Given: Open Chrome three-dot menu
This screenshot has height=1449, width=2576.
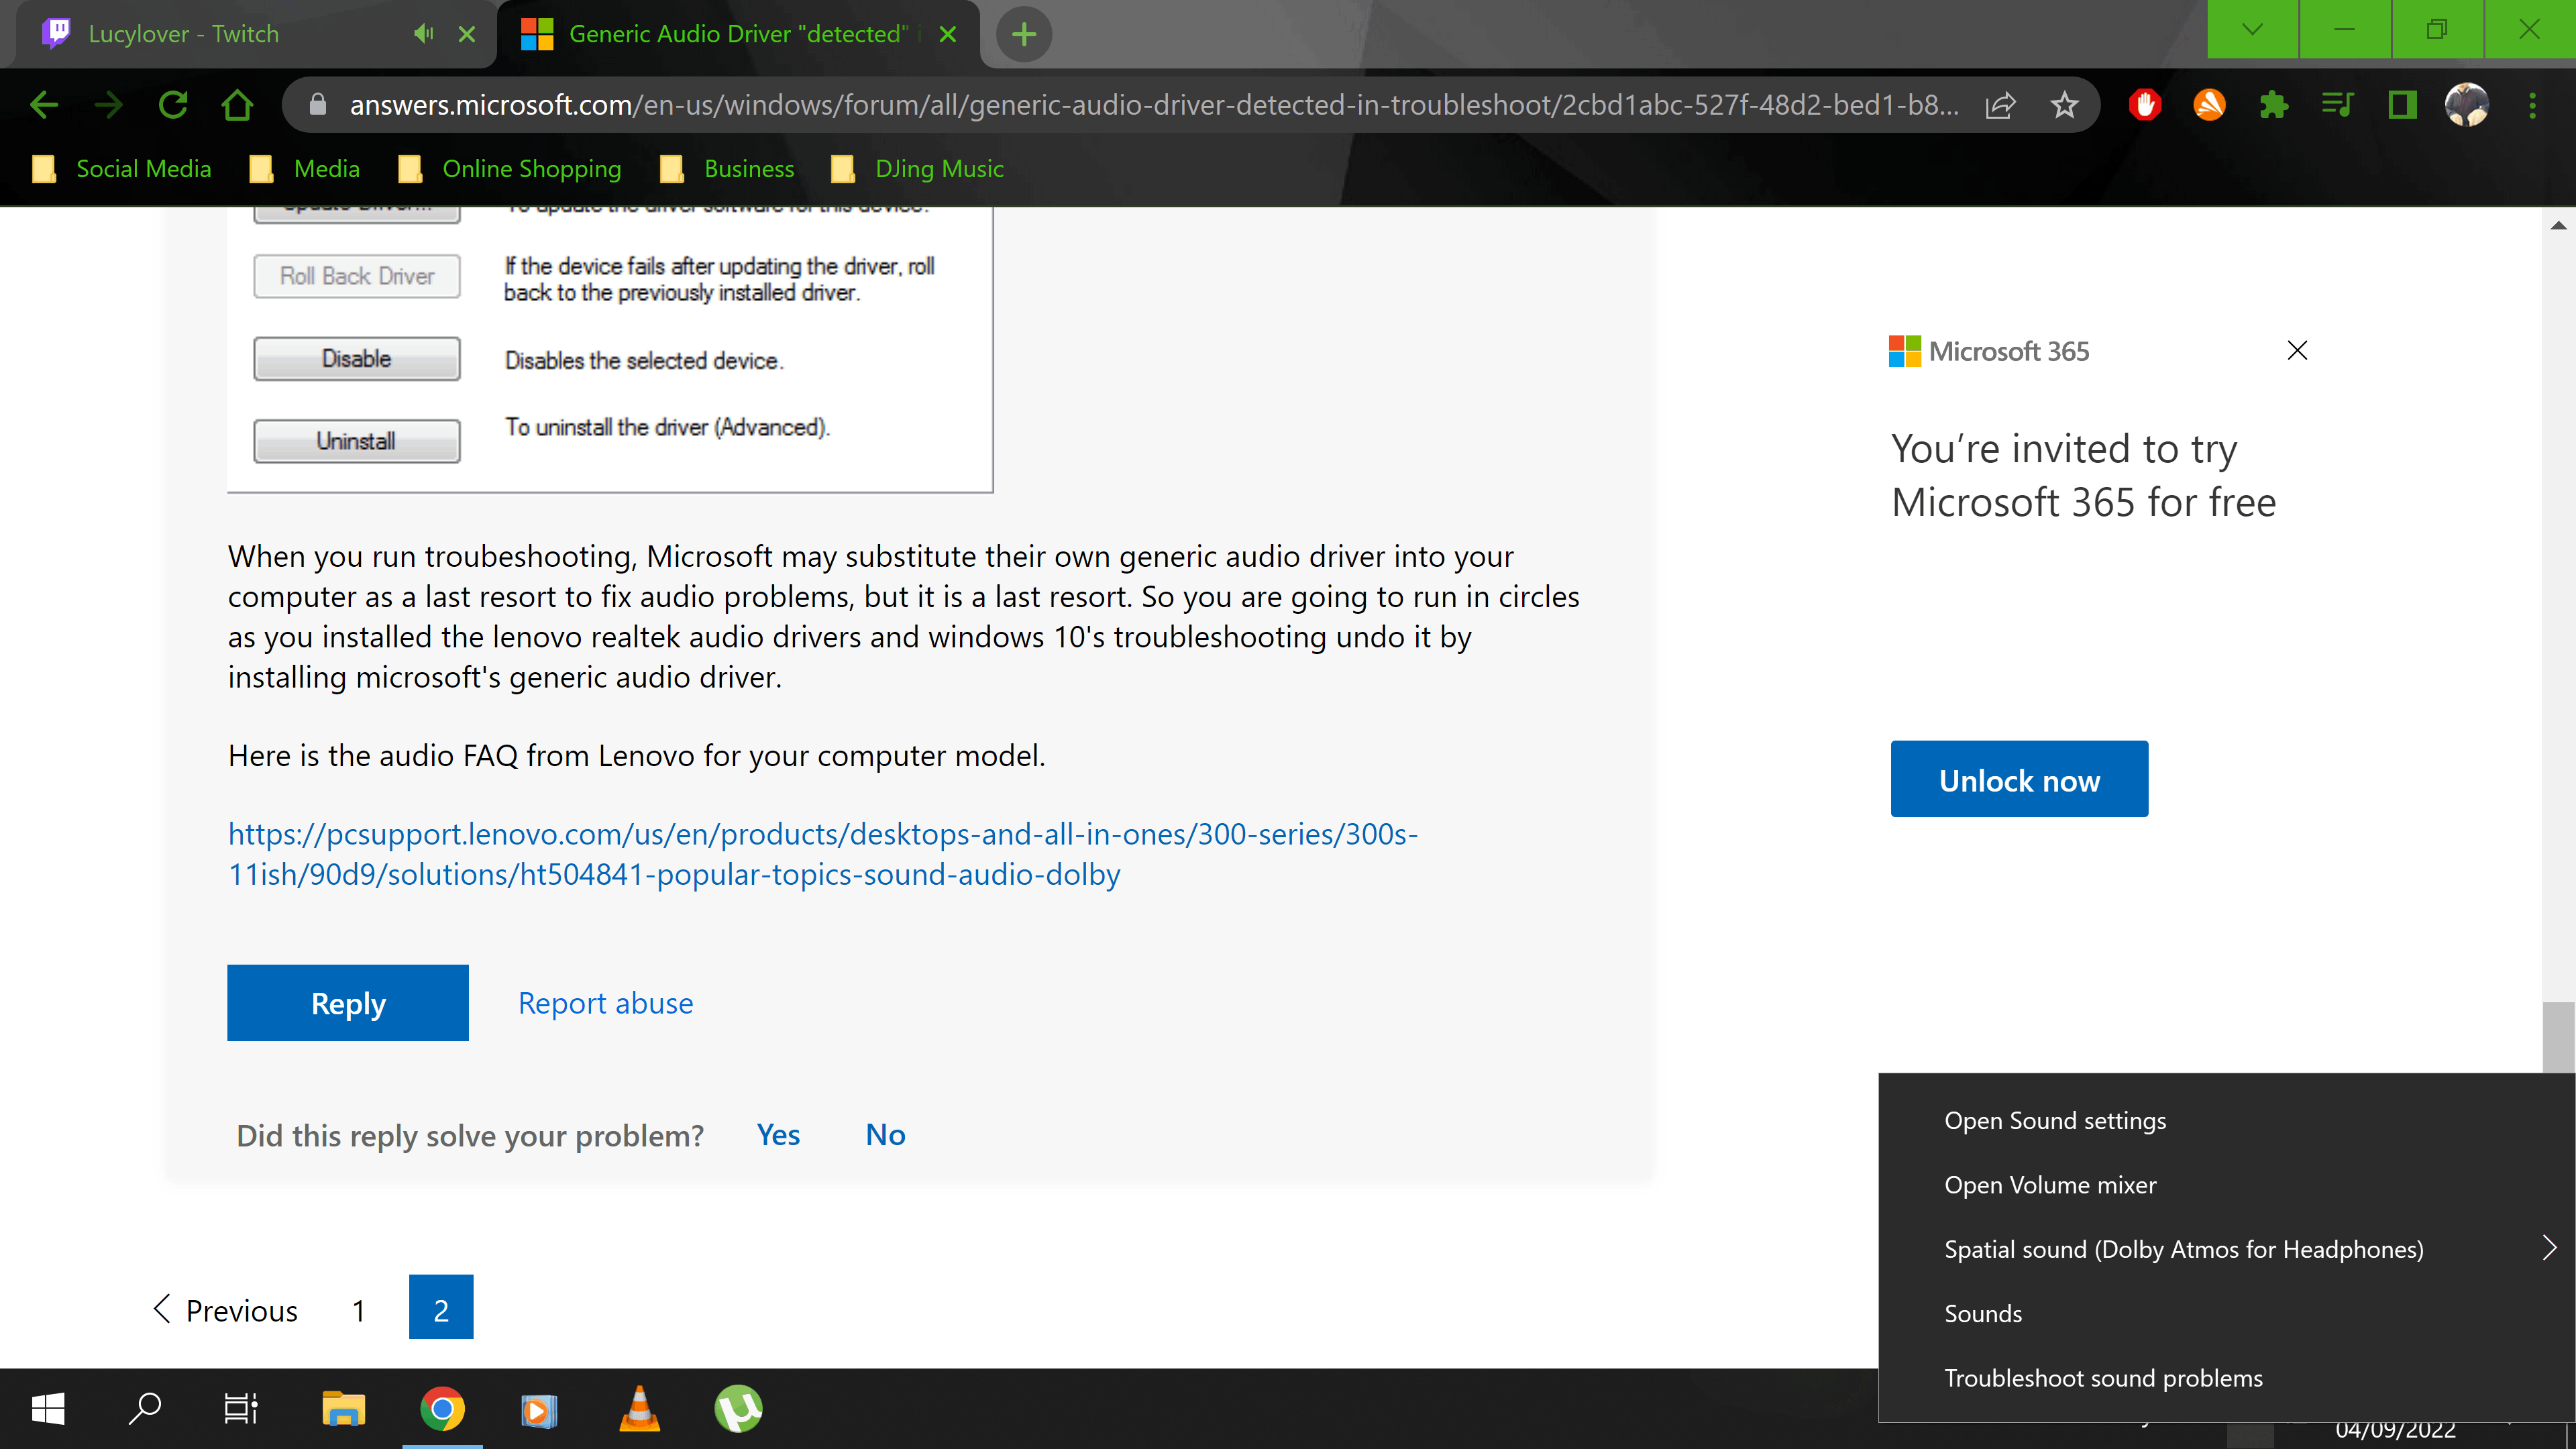Looking at the screenshot, I should click(2532, 105).
